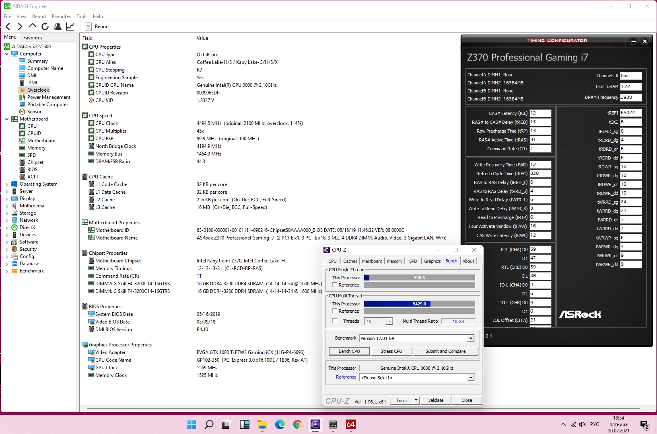657x434 pixels.
Task: Open the Benchmark version dropdown
Action: pos(471,338)
